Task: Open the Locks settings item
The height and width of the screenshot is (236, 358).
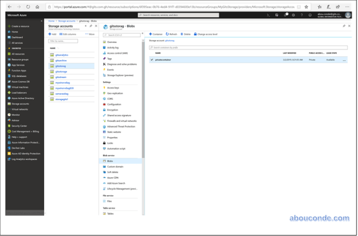Action: point(110,143)
